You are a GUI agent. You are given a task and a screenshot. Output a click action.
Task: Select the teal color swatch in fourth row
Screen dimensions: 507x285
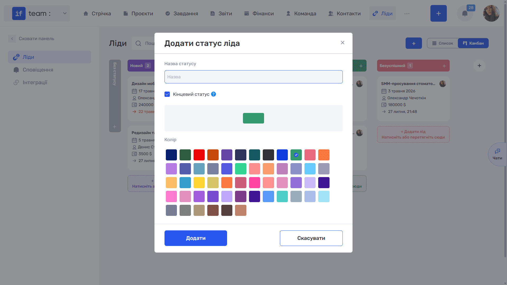282,197
